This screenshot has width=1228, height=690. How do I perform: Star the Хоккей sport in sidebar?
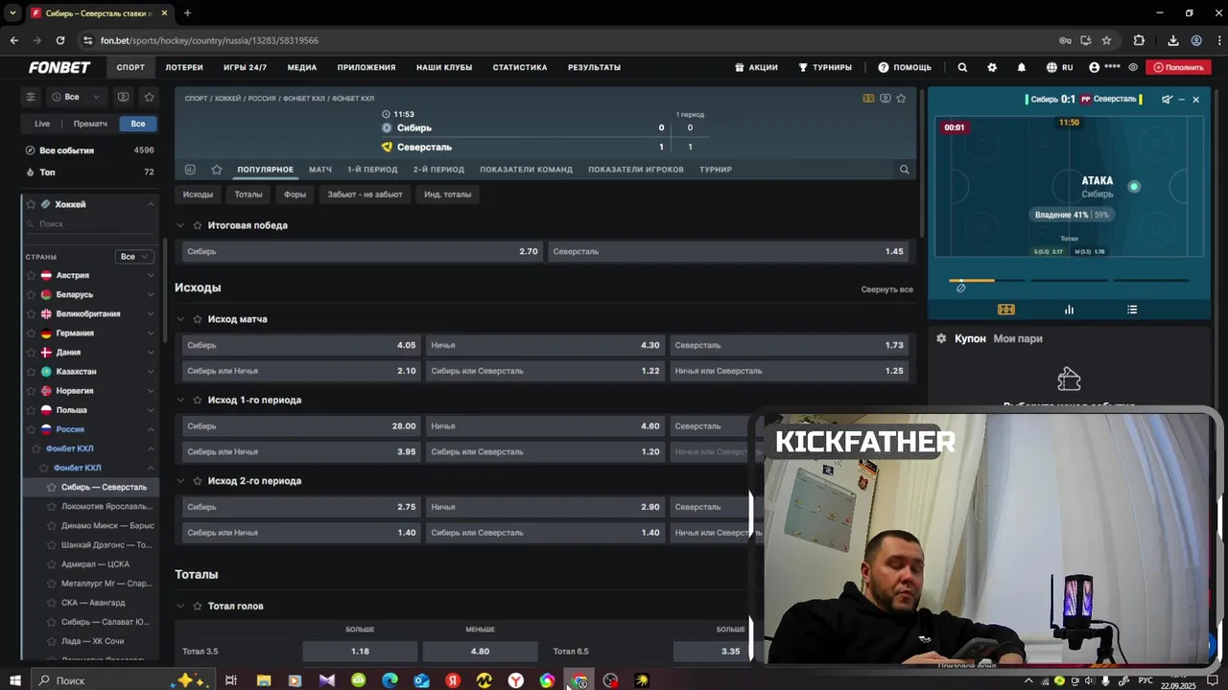32,204
